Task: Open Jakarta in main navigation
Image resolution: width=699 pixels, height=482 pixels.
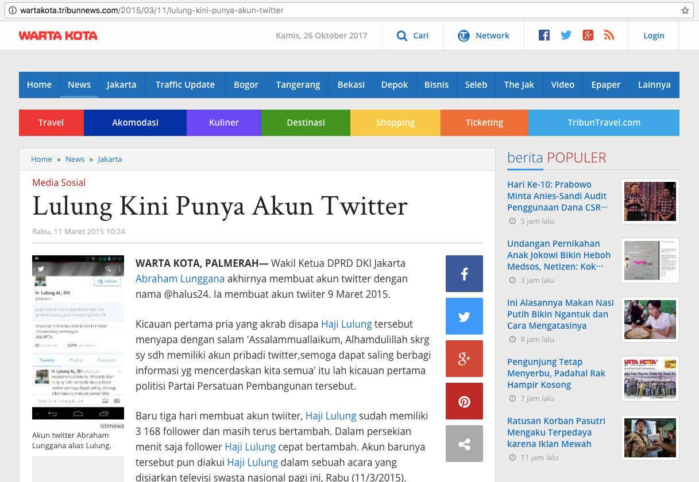Action: point(121,84)
